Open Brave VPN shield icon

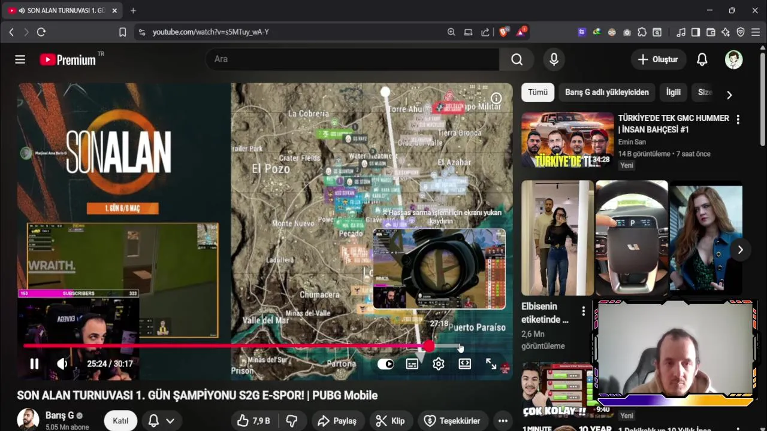click(741, 32)
